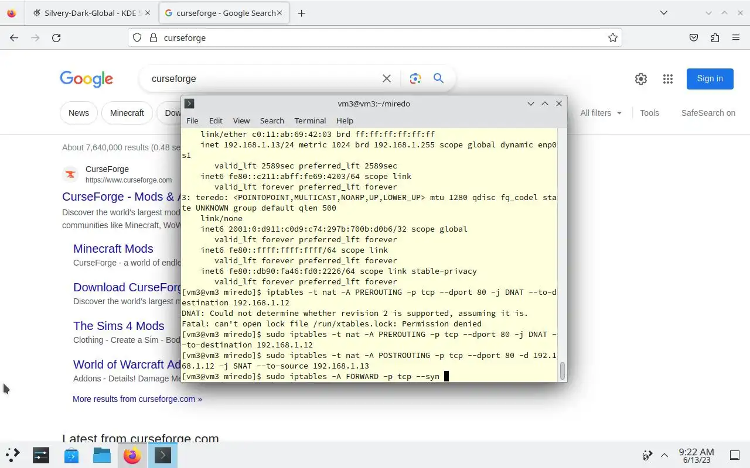750x468 pixels.
Task: Open Google quick settings gear
Action: [641, 79]
